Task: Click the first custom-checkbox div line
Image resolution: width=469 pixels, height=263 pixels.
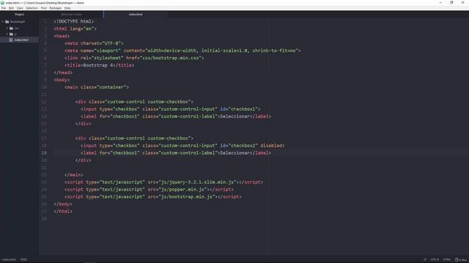Action: click(134, 102)
